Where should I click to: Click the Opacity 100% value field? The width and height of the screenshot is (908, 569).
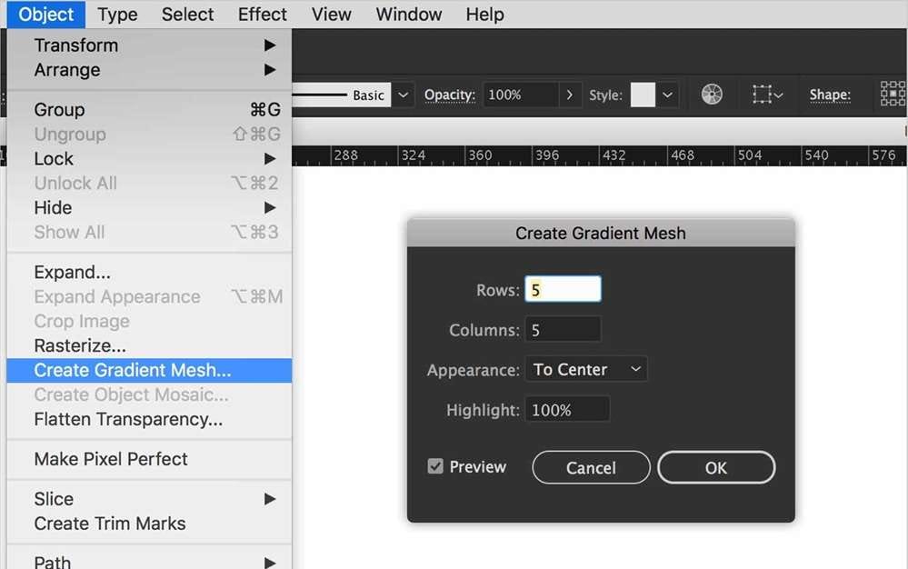click(x=521, y=95)
